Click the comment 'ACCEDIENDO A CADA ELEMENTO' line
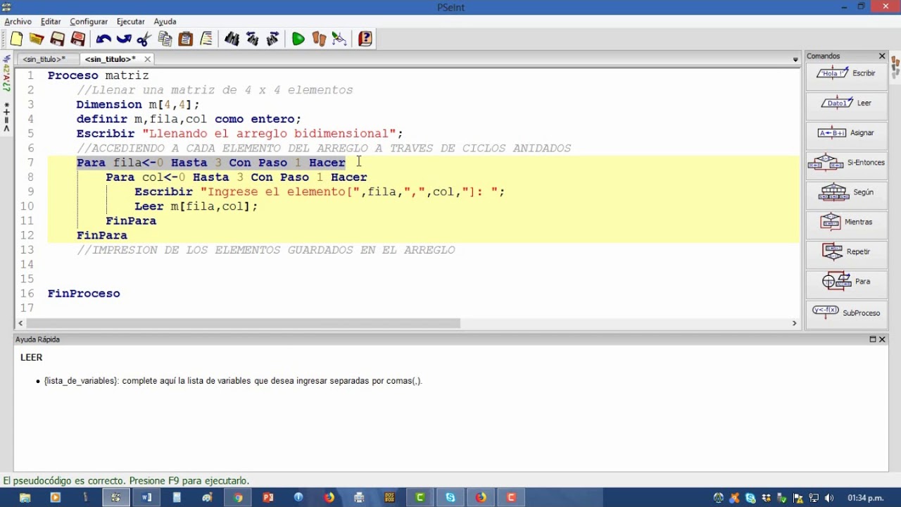 pyautogui.click(x=324, y=148)
